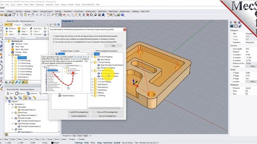The image size is (257, 144).
Task: Click the Save disk icon in Rhino toolbar
Action: 6,15
